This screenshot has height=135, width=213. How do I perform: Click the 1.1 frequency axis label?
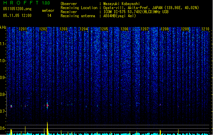tap(2, 44)
